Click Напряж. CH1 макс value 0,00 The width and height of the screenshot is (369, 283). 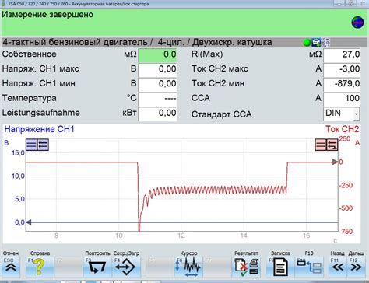click(157, 69)
